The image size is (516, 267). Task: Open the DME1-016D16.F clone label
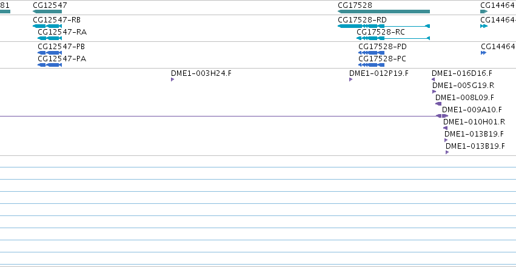[x=462, y=73]
